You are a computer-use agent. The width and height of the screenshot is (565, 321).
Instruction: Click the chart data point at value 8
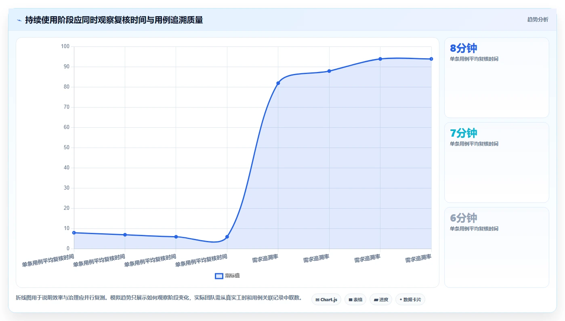[x=74, y=232]
